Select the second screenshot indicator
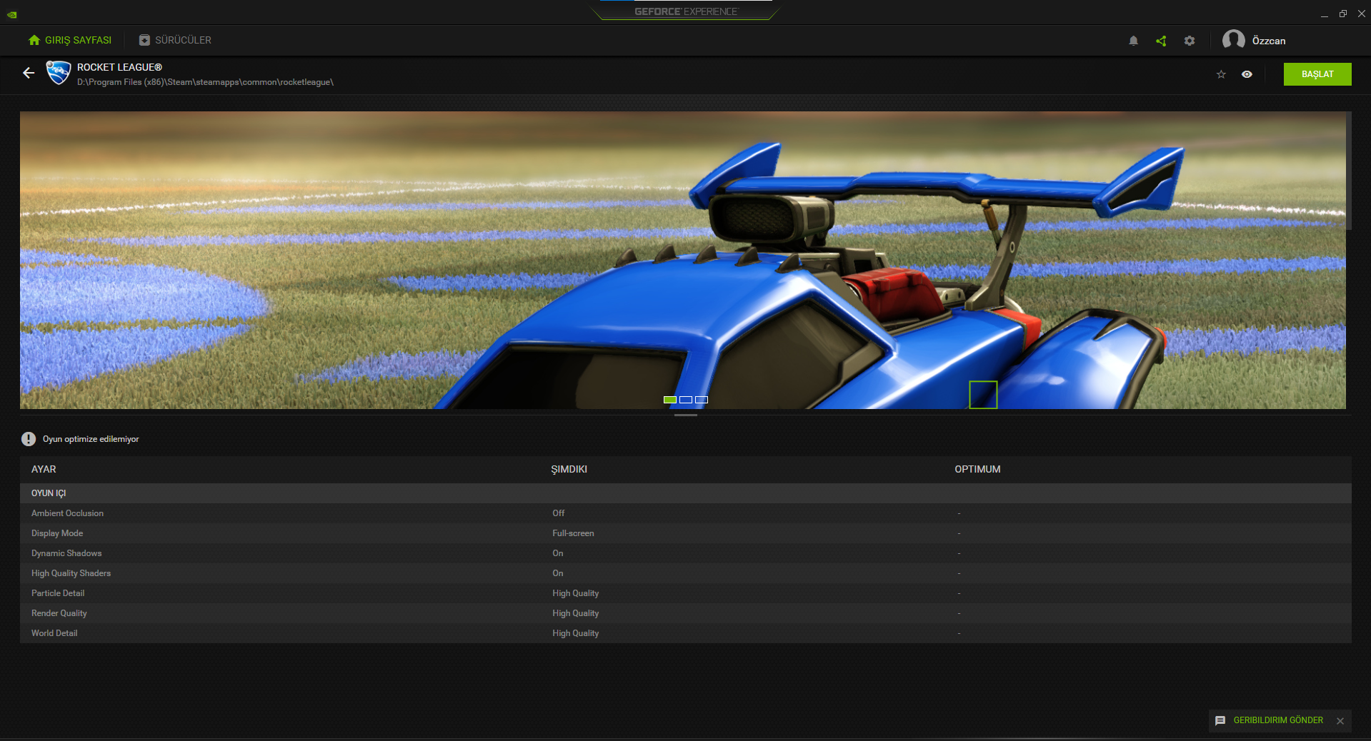The width and height of the screenshot is (1371, 741). pyautogui.click(x=686, y=400)
